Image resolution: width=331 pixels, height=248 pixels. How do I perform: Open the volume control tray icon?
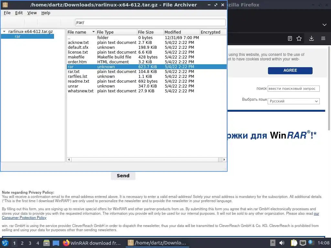tap(282, 243)
